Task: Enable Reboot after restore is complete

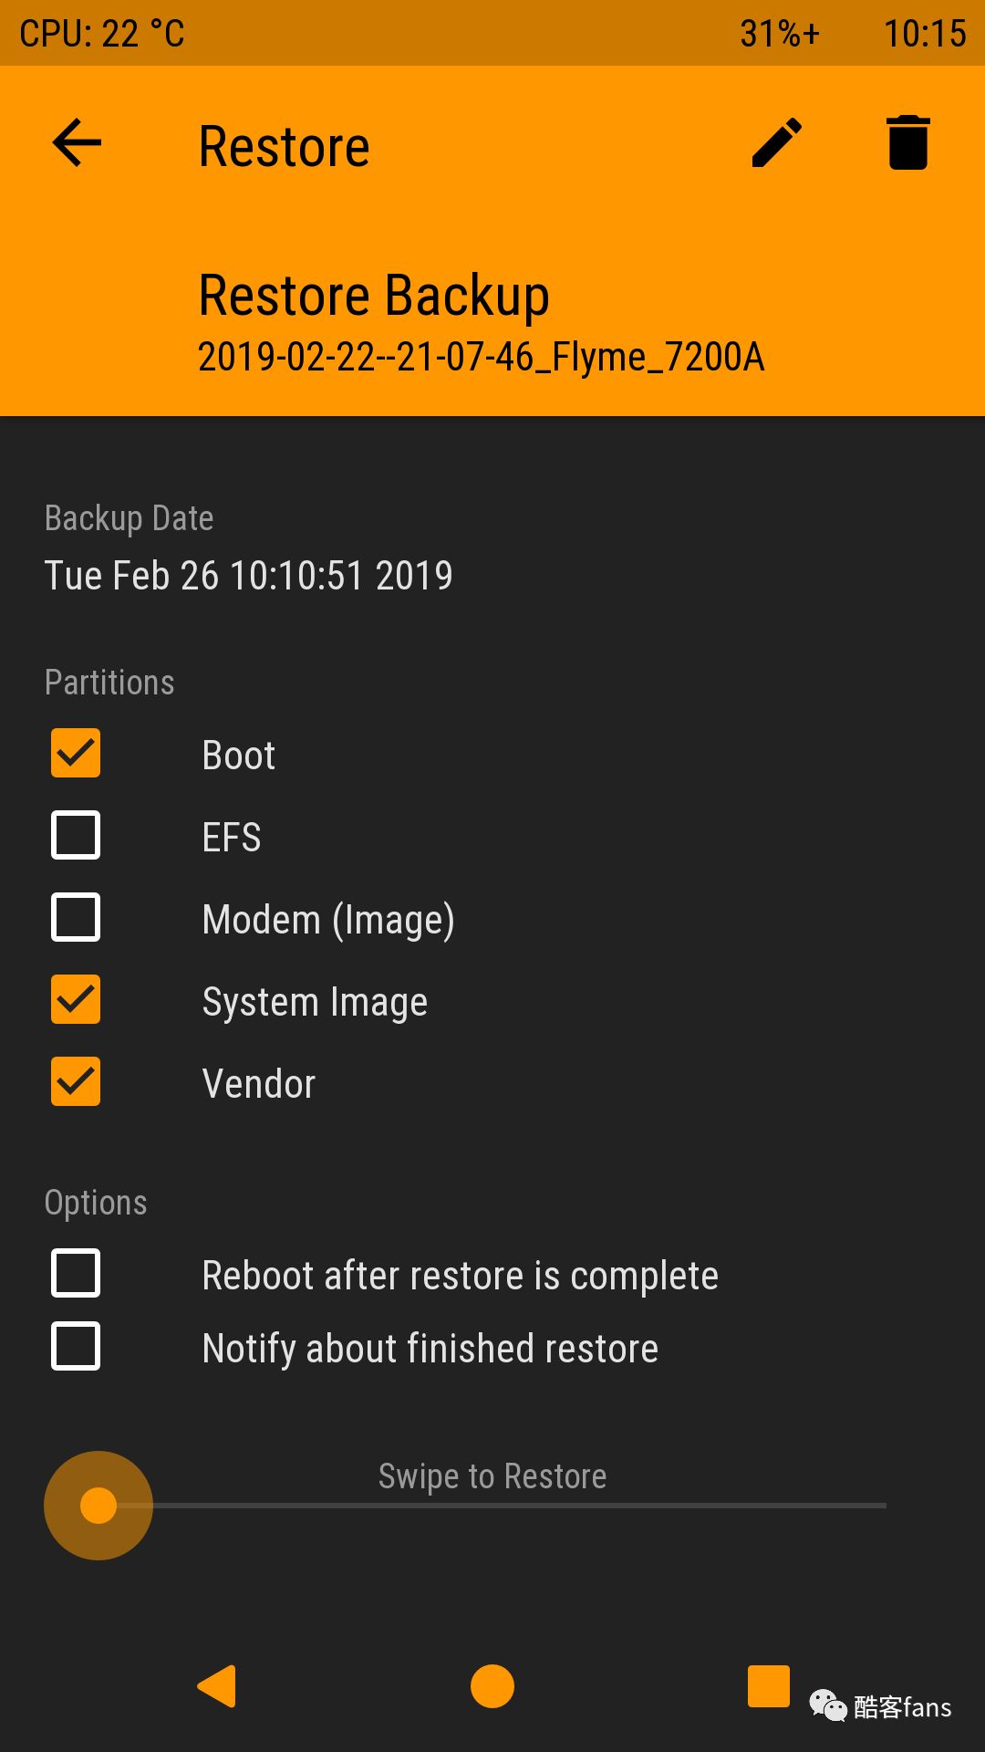Action: tap(76, 1274)
